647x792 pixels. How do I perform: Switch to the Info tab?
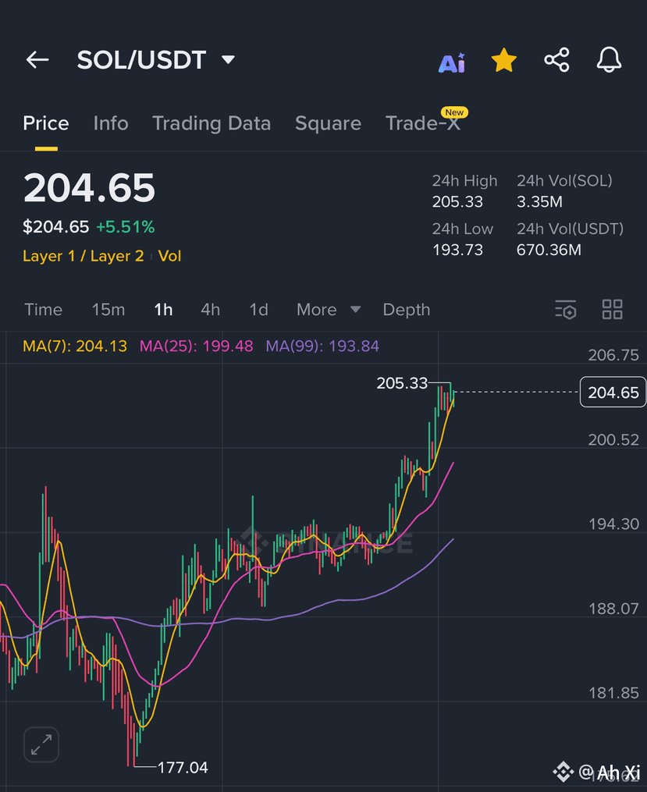pos(111,123)
